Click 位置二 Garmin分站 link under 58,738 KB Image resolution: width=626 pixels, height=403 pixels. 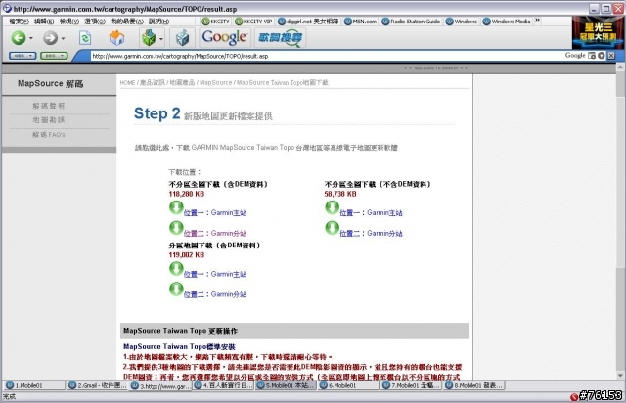tap(372, 233)
